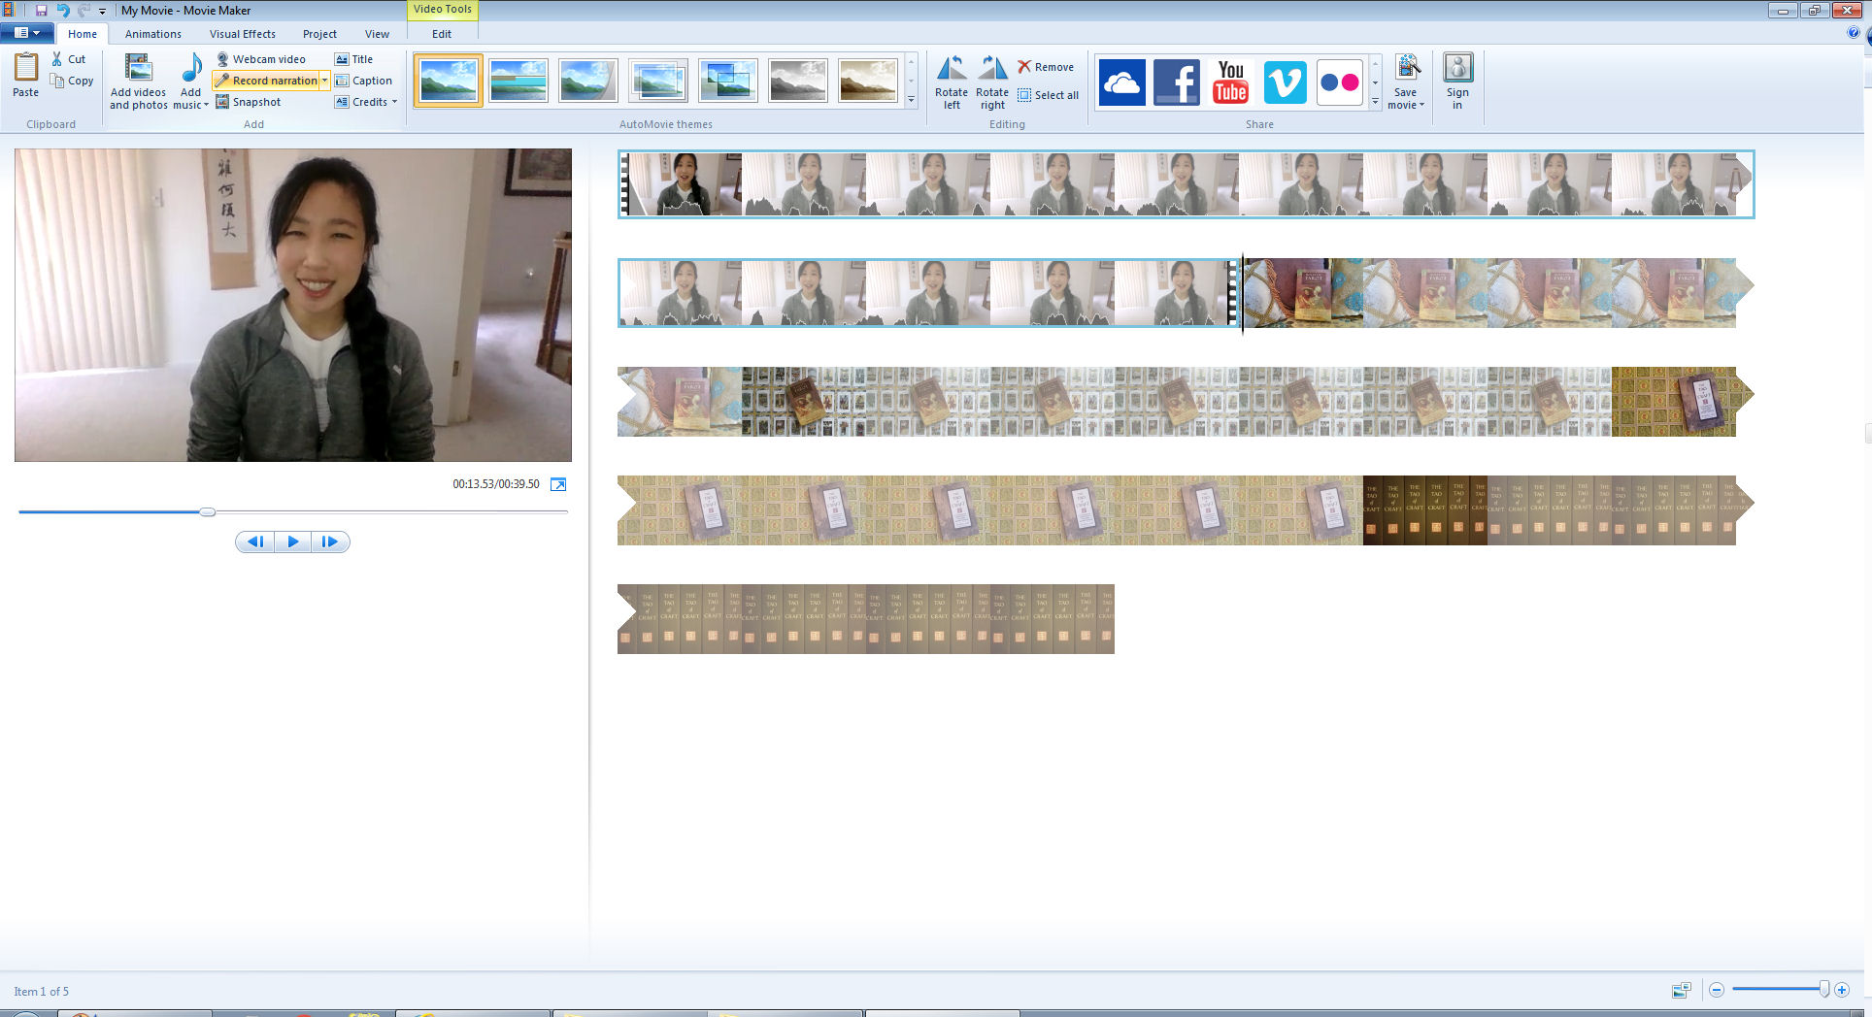1872x1017 pixels.
Task: Expand the AutoMovie themes gallery
Action: coord(911,100)
